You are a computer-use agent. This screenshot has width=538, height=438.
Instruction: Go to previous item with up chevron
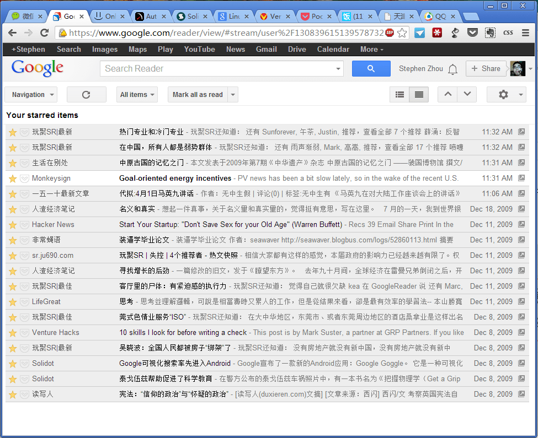click(x=448, y=95)
